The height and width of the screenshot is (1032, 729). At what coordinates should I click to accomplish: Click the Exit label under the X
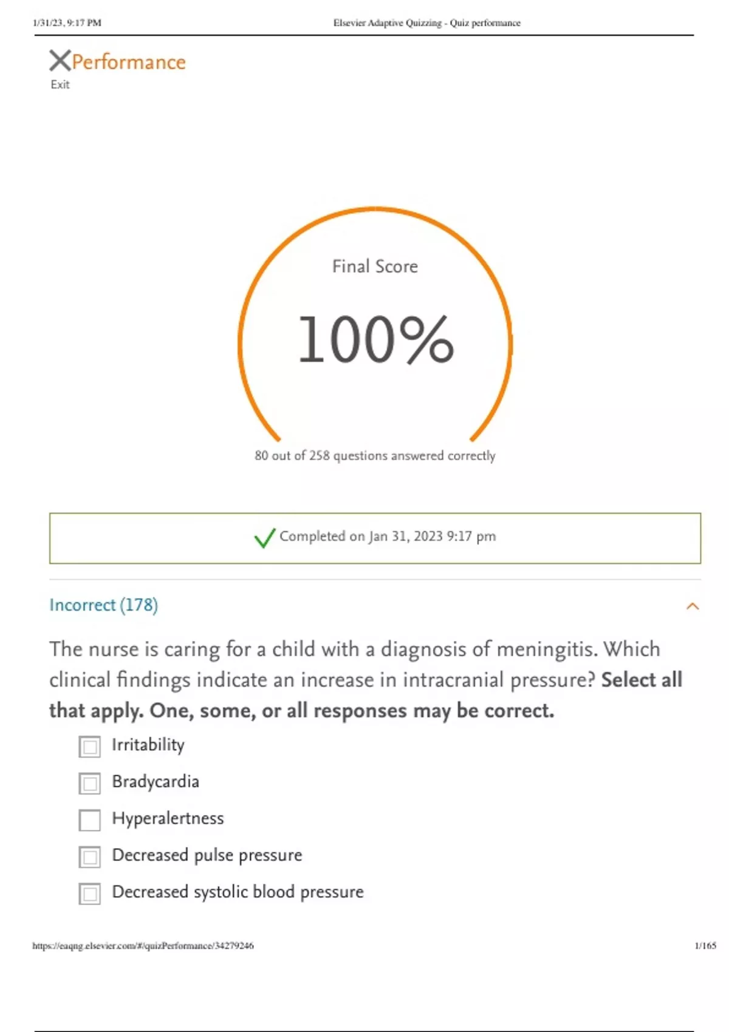click(60, 85)
